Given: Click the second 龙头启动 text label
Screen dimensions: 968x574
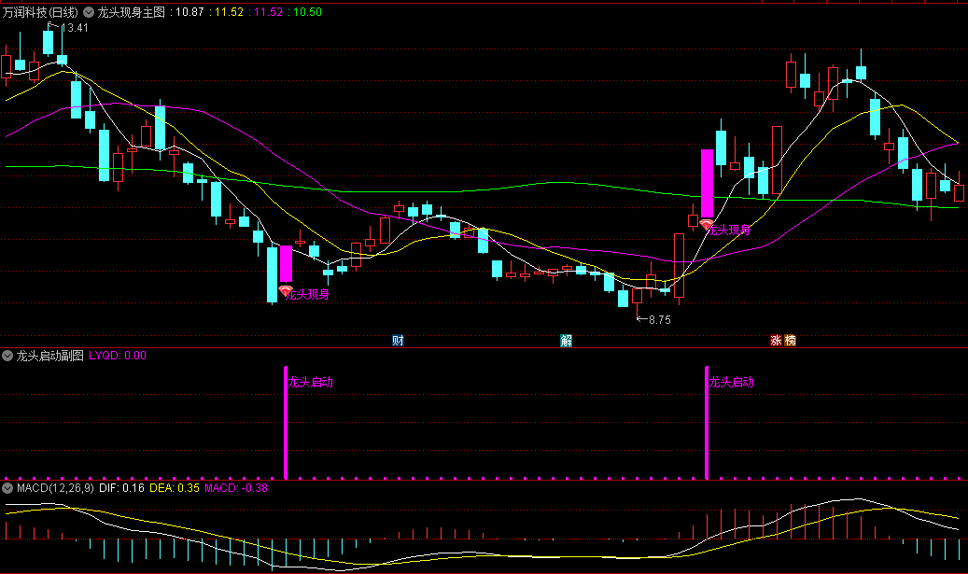Looking at the screenshot, I should (x=732, y=382).
